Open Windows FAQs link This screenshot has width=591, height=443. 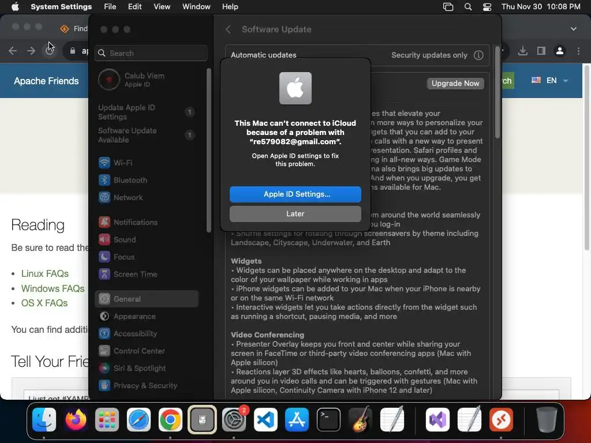coord(53,288)
